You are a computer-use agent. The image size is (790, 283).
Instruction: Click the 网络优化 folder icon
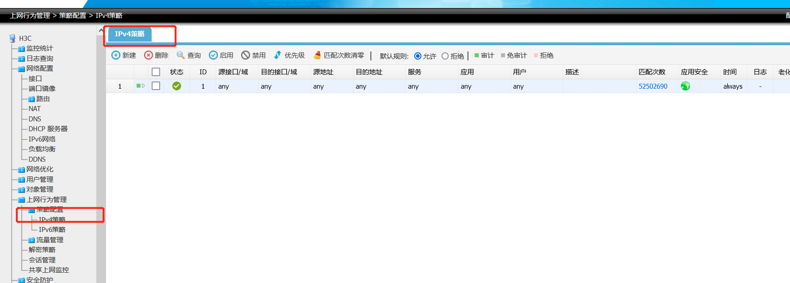click(21, 170)
